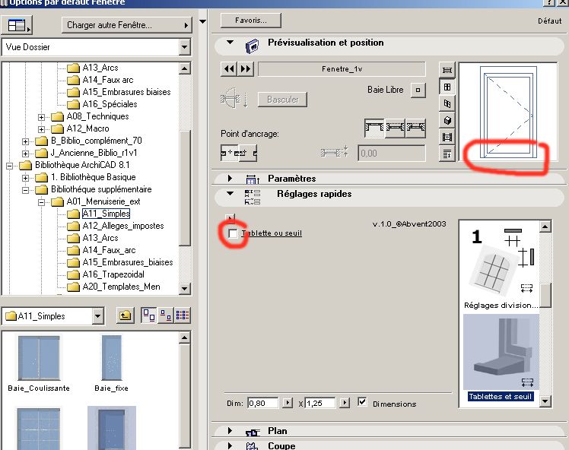Click the anchor point selector icon
The height and width of the screenshot is (450, 569).
point(239,154)
